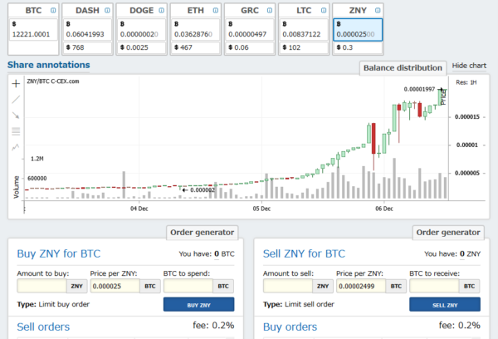The image size is (498, 339).
Task: Click the Sell orders heading
Action: click(43, 327)
